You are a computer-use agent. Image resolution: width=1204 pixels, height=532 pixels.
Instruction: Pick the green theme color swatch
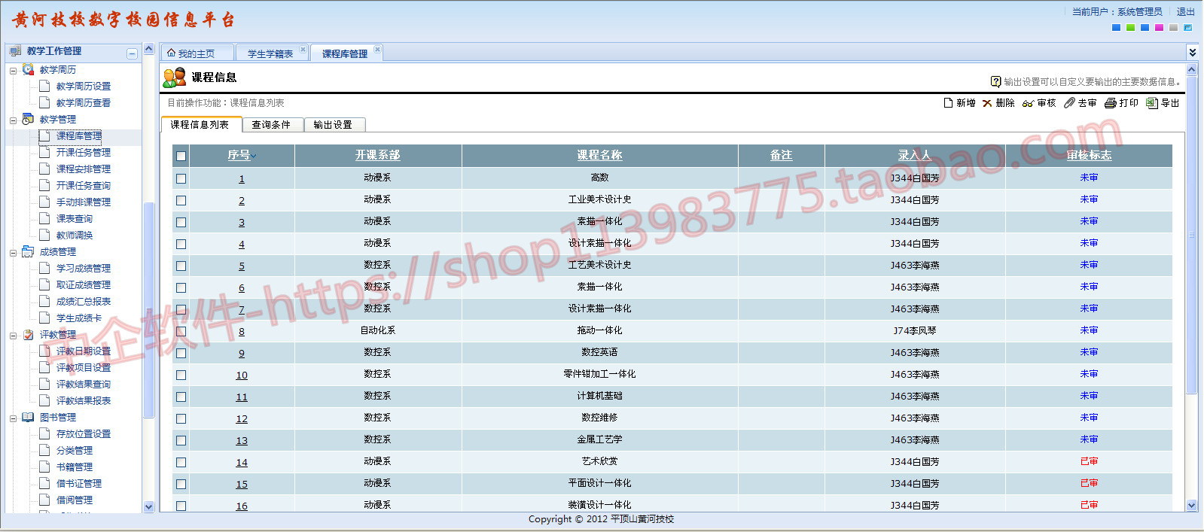(x=1130, y=28)
